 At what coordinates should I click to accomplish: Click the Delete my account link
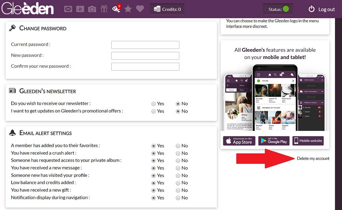coord(313,159)
